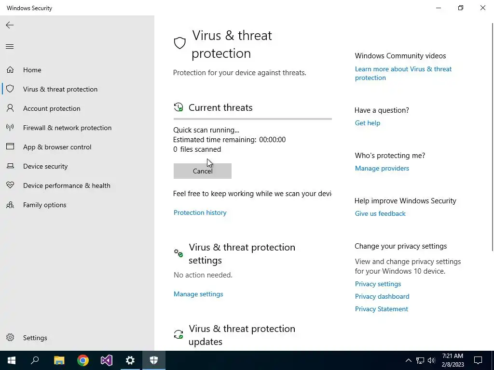The height and width of the screenshot is (370, 494).
Task: Click the volume speaker icon
Action: [431, 360]
